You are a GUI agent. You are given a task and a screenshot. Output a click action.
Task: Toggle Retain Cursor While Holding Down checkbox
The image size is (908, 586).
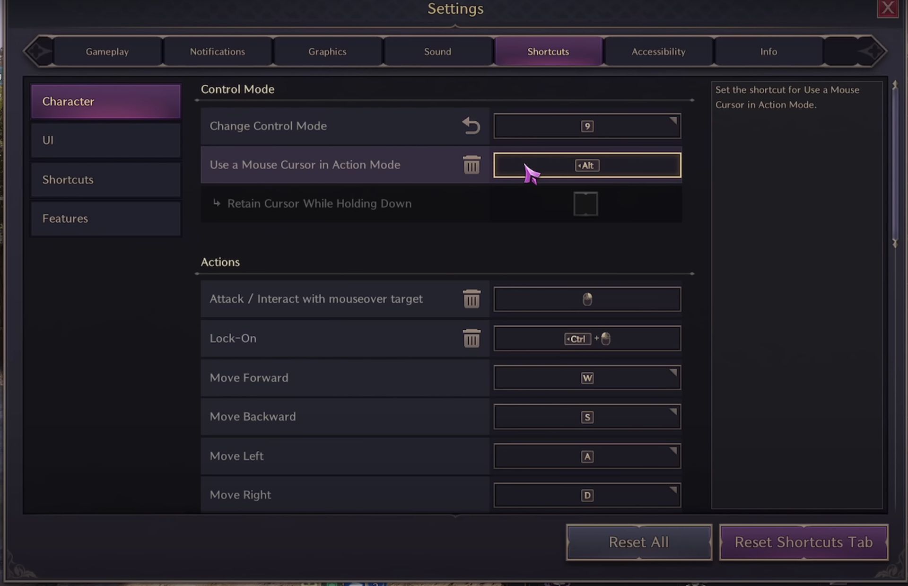(x=585, y=203)
